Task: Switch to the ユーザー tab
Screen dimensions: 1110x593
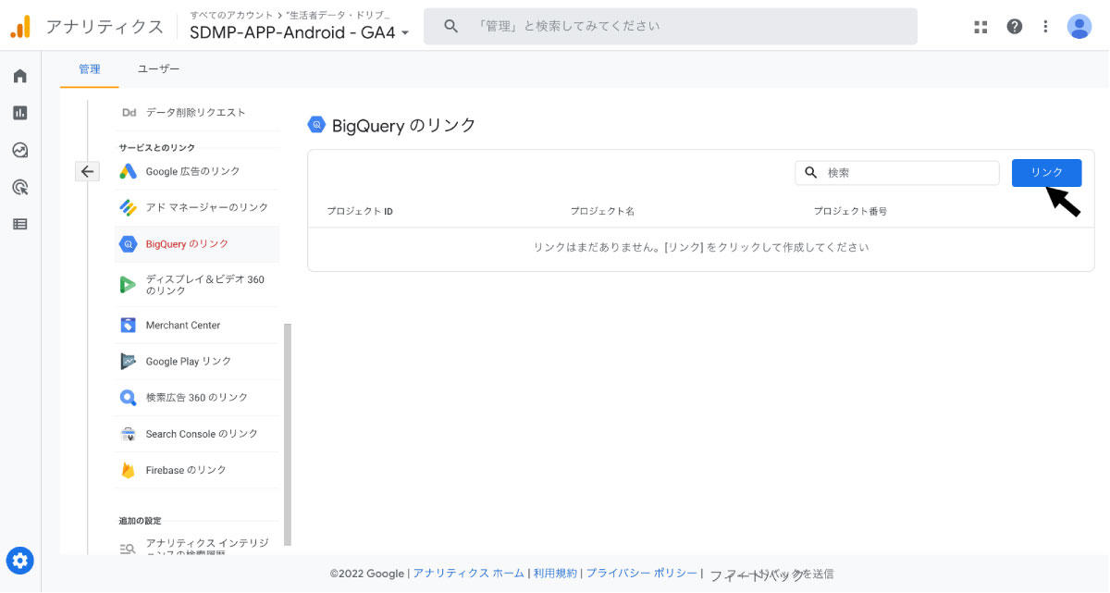Action: (x=159, y=69)
